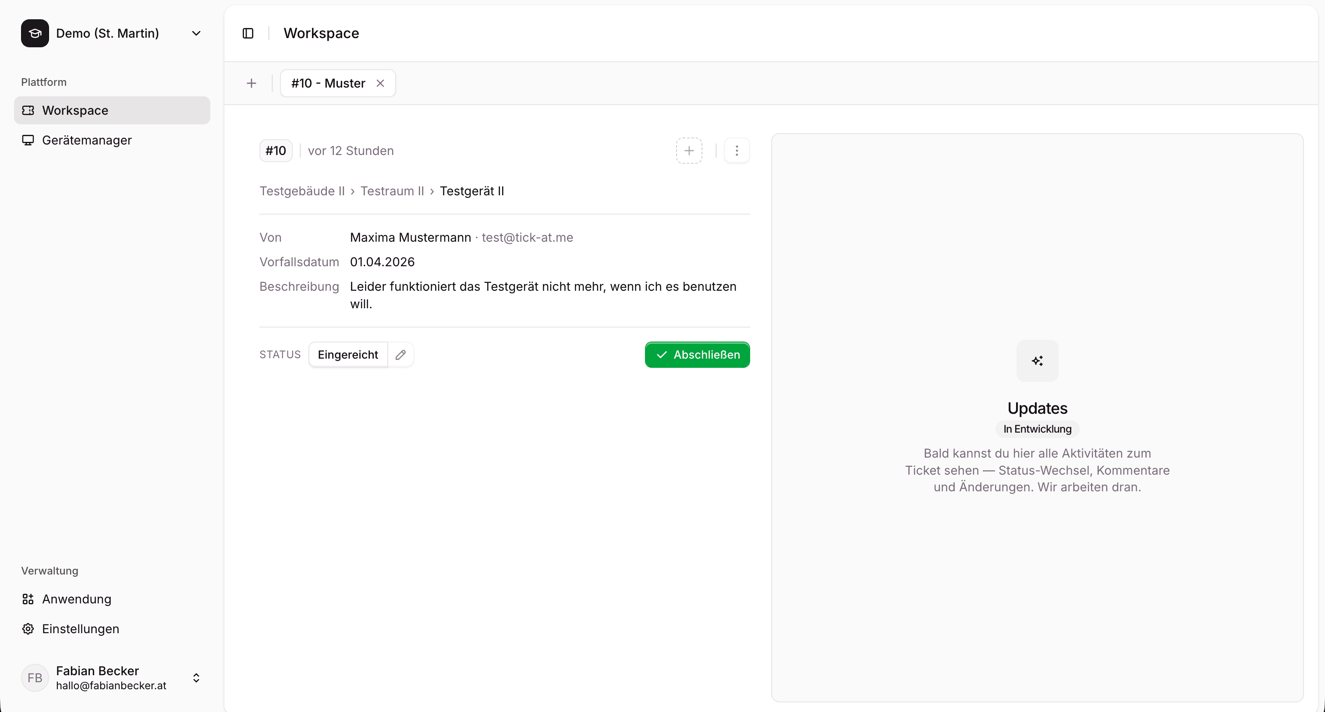1325x712 pixels.
Task: Open the ticket options kebab menu
Action: click(x=737, y=150)
